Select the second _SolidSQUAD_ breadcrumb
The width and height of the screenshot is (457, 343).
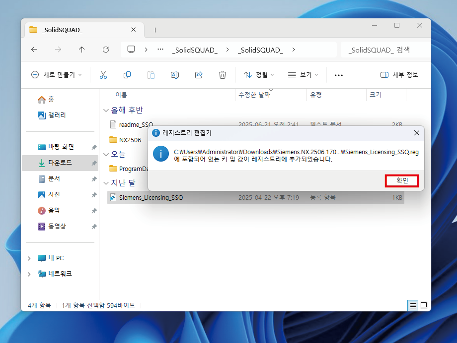click(x=260, y=50)
